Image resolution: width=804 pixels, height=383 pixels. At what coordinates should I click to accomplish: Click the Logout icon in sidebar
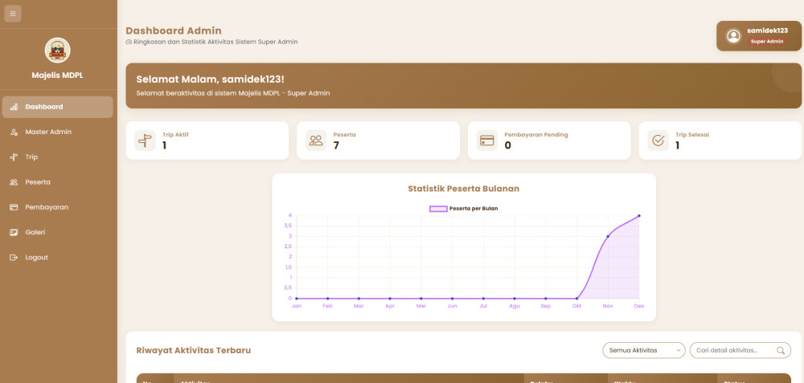(14, 258)
